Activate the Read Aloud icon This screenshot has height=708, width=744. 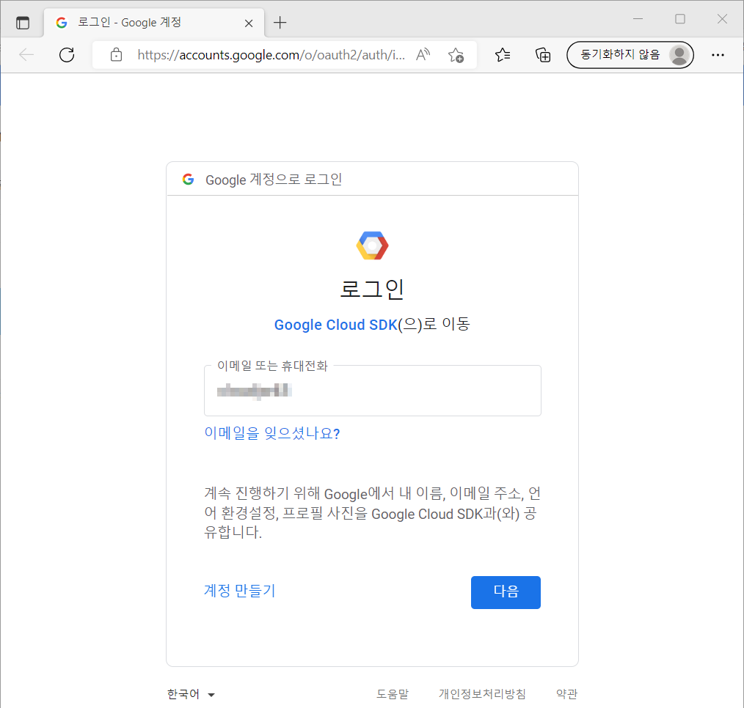[423, 55]
